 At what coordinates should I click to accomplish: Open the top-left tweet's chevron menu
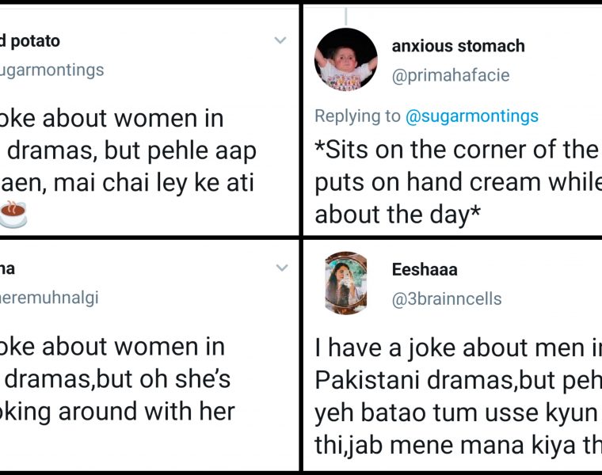click(280, 40)
